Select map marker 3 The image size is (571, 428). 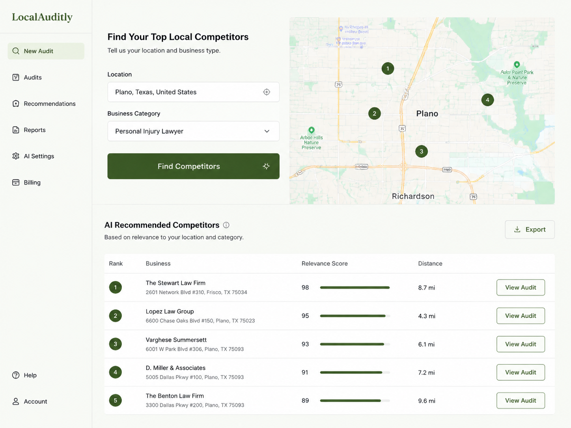click(x=422, y=151)
